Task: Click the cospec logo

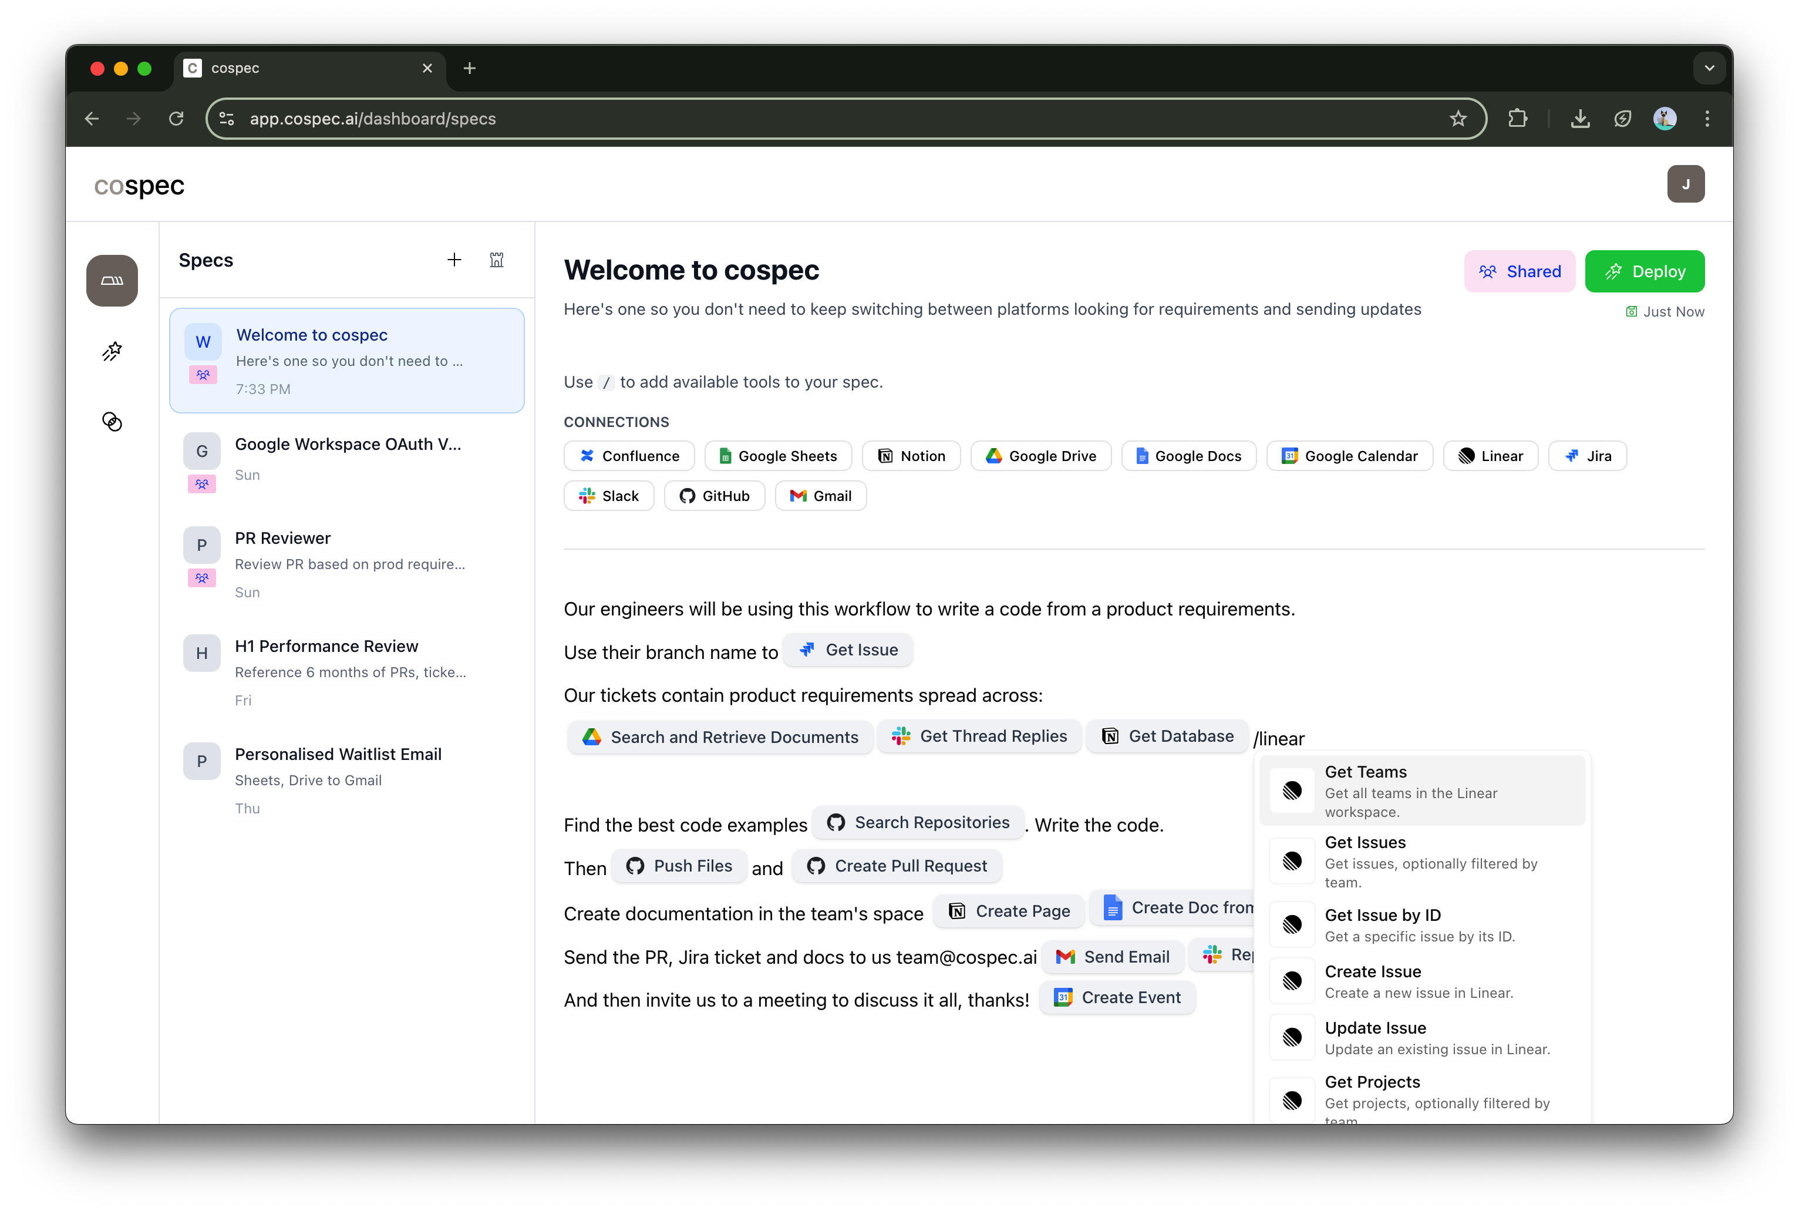Action: point(139,186)
